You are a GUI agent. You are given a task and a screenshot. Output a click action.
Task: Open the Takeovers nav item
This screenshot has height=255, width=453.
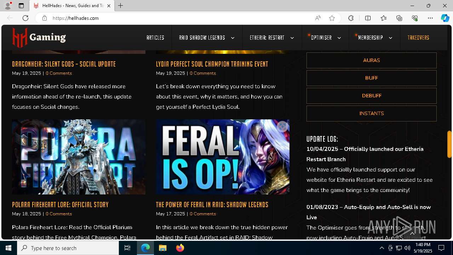point(418,38)
